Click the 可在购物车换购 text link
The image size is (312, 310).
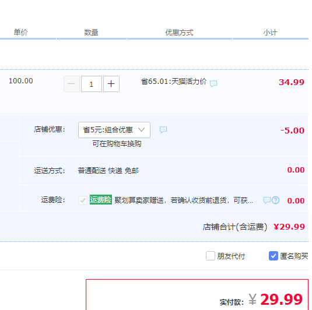[117, 143]
